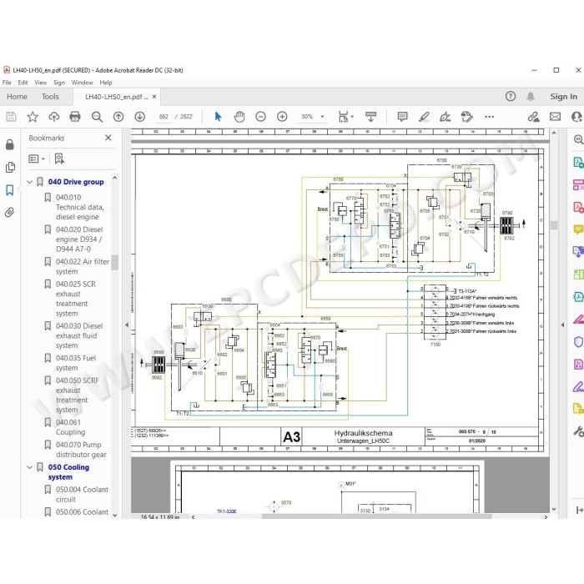The image size is (584, 584).
Task: Collapse the right tools pane arrow
Action: 562,325
